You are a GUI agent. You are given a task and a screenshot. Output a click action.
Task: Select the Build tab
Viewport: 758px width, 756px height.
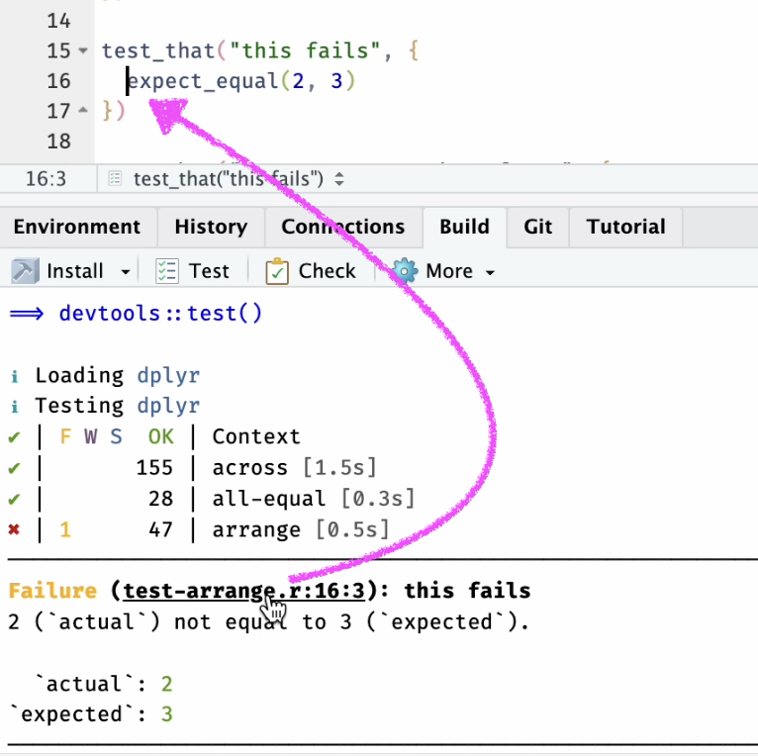464,227
